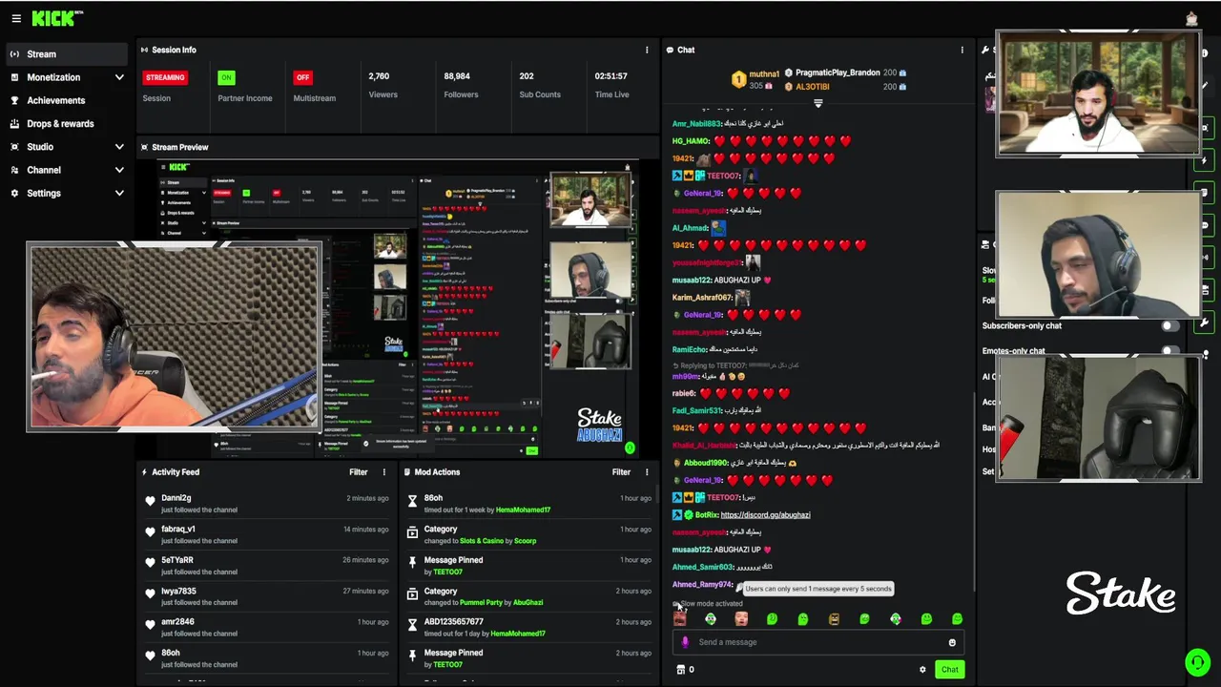Click the 2,760 Viewers count
The image size is (1221, 687).
(379, 76)
